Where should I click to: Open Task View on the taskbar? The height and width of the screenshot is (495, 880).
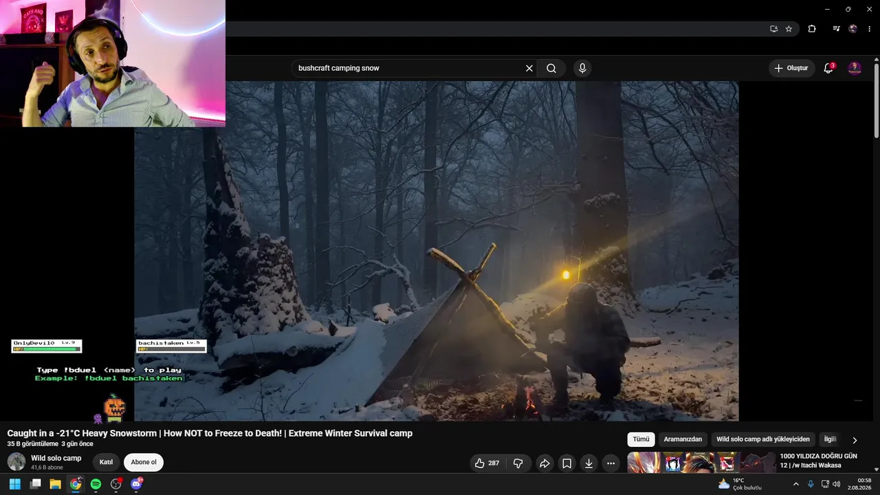coord(35,484)
